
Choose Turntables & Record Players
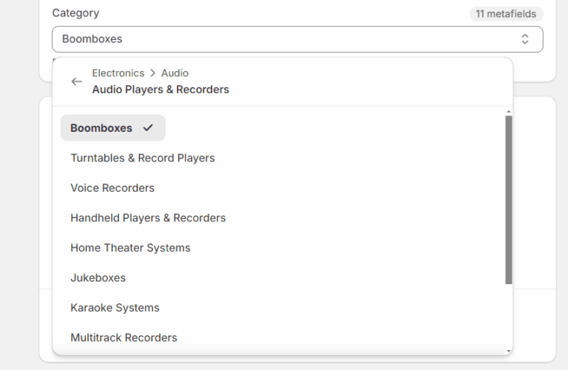[x=143, y=158]
